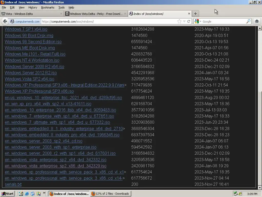Open en_windows_vista_enterprise_sp2_x86_dvd iso link
The image size is (262, 197).
56,166
